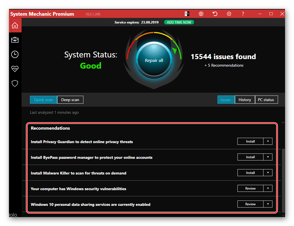
Task: Minimize the System Mechanic window
Action: (260, 14)
